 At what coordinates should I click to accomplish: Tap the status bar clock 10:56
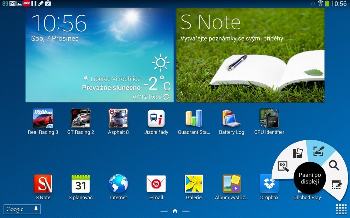pos(339,3)
